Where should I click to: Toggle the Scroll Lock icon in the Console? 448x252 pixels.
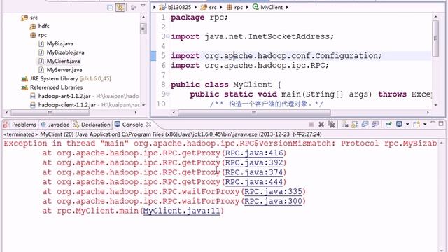coord(355,125)
